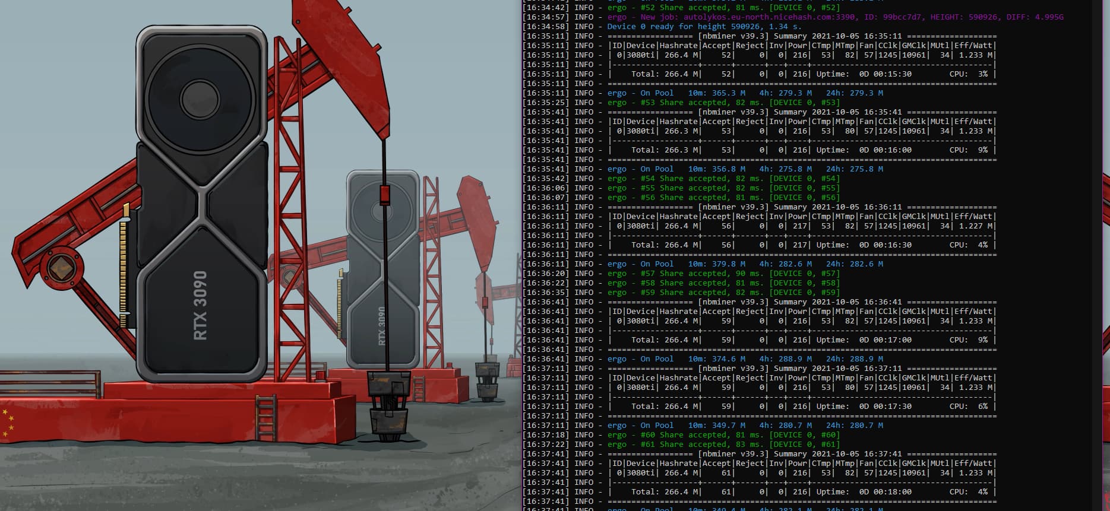1110x511 pixels.
Task: Select the On Pool '10m: 356.8 M' value
Action: click(717, 169)
